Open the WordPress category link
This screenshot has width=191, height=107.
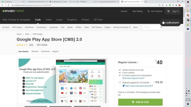pyautogui.click(x=29, y=27)
